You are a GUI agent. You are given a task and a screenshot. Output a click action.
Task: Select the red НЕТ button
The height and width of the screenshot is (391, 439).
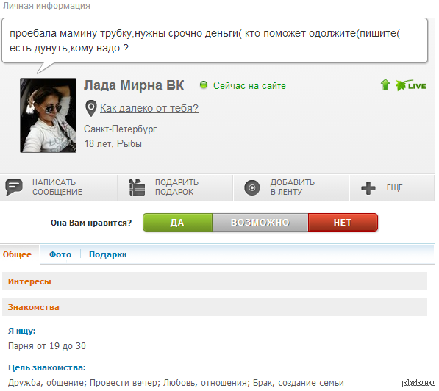[x=343, y=223]
